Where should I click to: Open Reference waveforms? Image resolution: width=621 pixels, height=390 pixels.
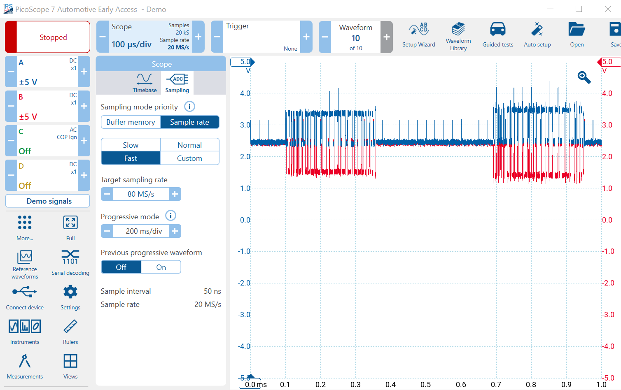25,265
